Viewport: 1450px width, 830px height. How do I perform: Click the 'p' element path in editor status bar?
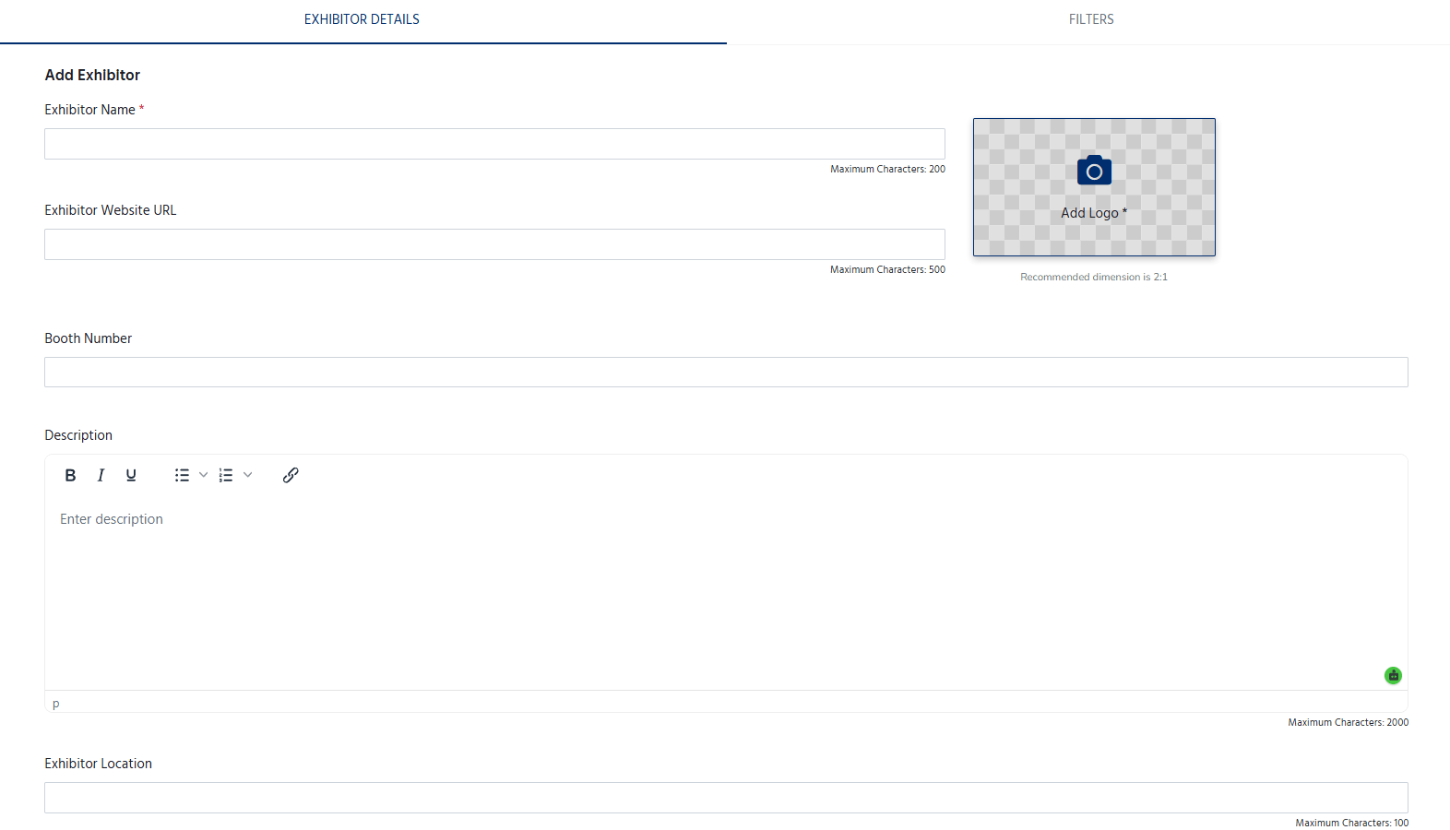click(56, 704)
